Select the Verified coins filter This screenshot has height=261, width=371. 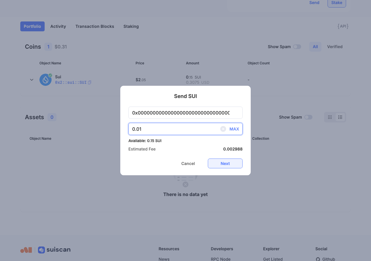coord(335,47)
